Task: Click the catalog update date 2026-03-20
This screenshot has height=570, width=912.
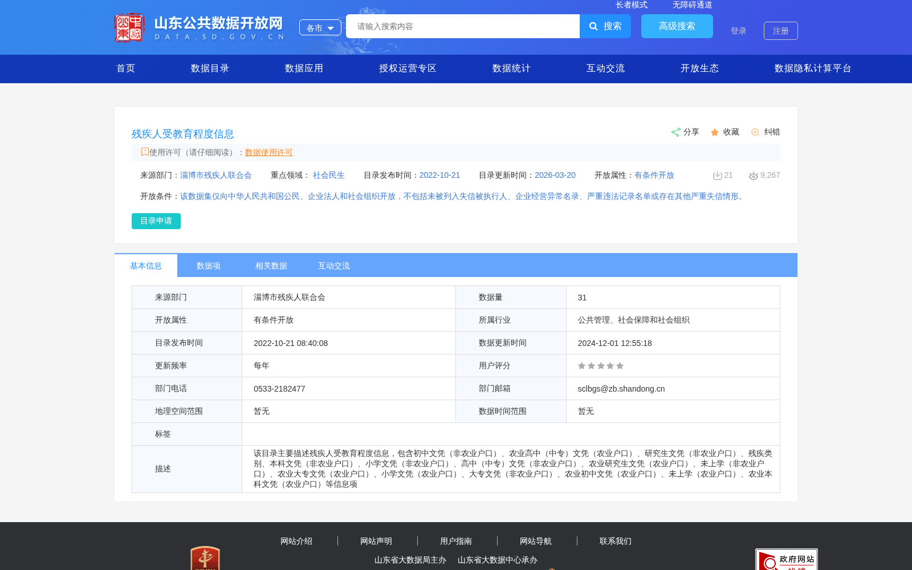Action: 555,176
